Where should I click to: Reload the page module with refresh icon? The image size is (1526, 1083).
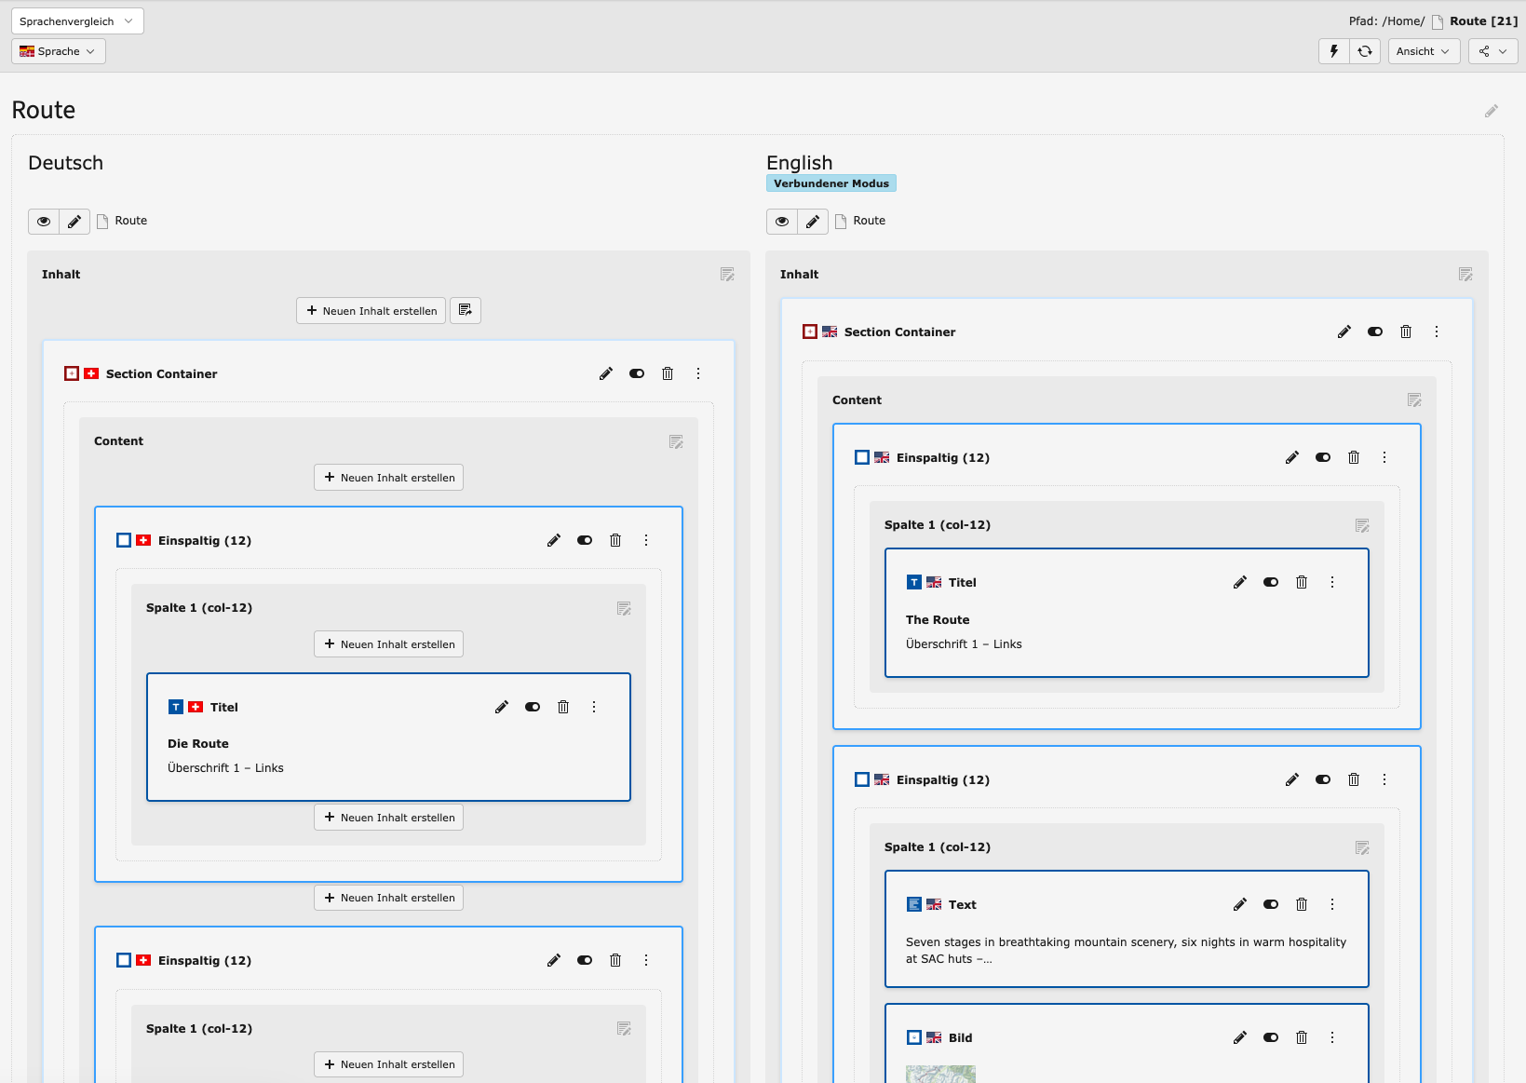click(x=1364, y=51)
